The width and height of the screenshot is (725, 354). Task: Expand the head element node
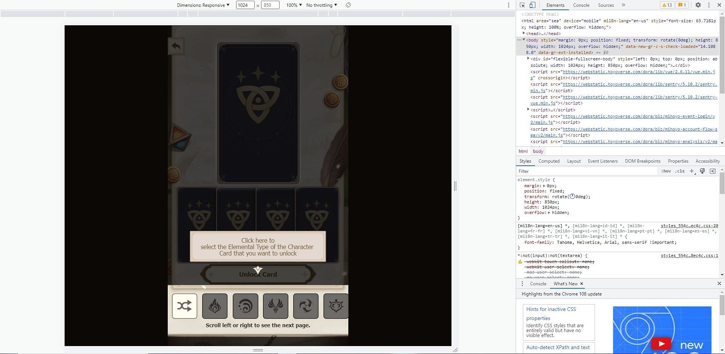click(524, 33)
